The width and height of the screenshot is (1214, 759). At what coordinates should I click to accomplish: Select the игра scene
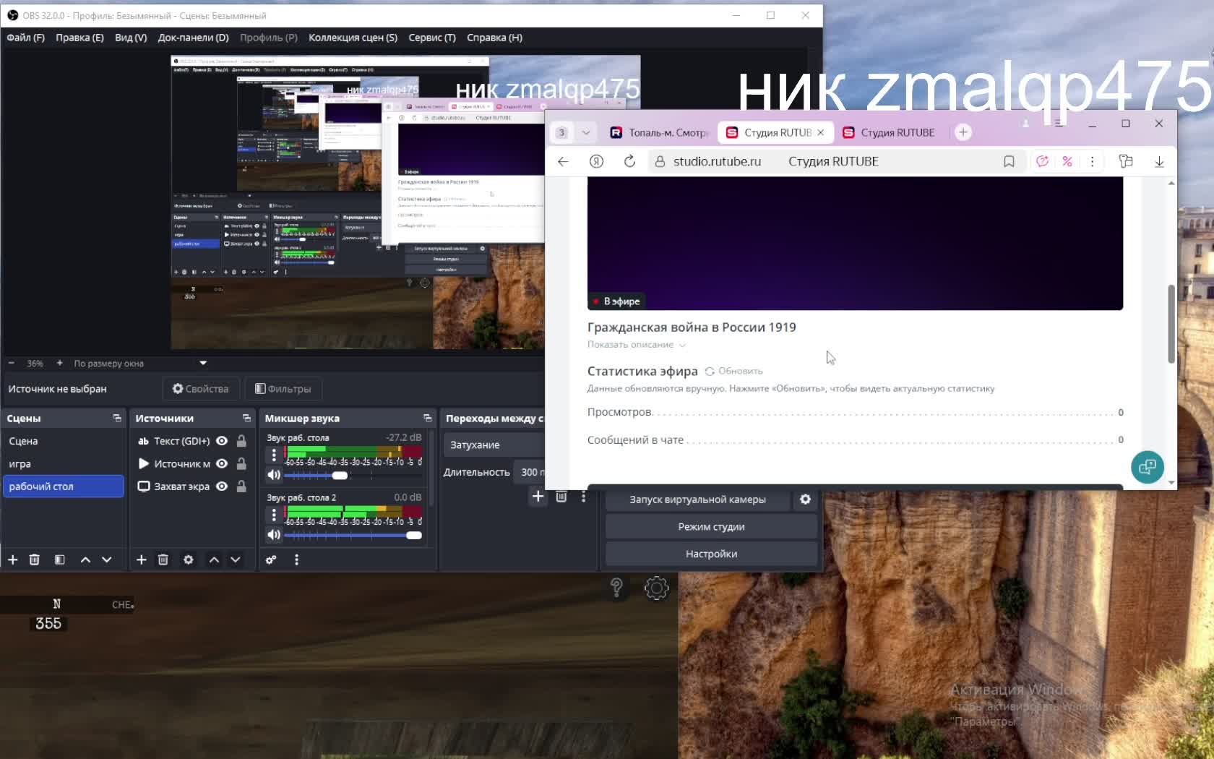(x=64, y=463)
